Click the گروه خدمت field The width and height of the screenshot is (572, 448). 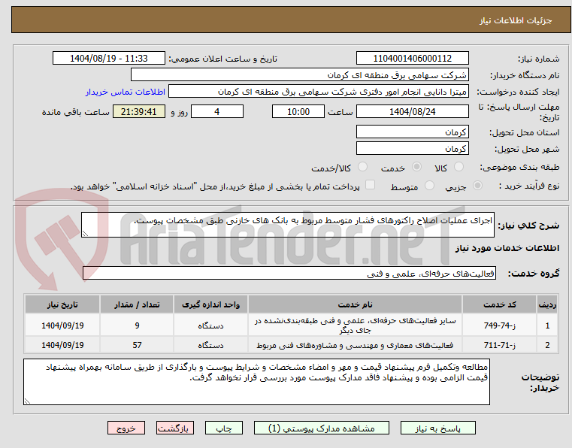[289, 273]
